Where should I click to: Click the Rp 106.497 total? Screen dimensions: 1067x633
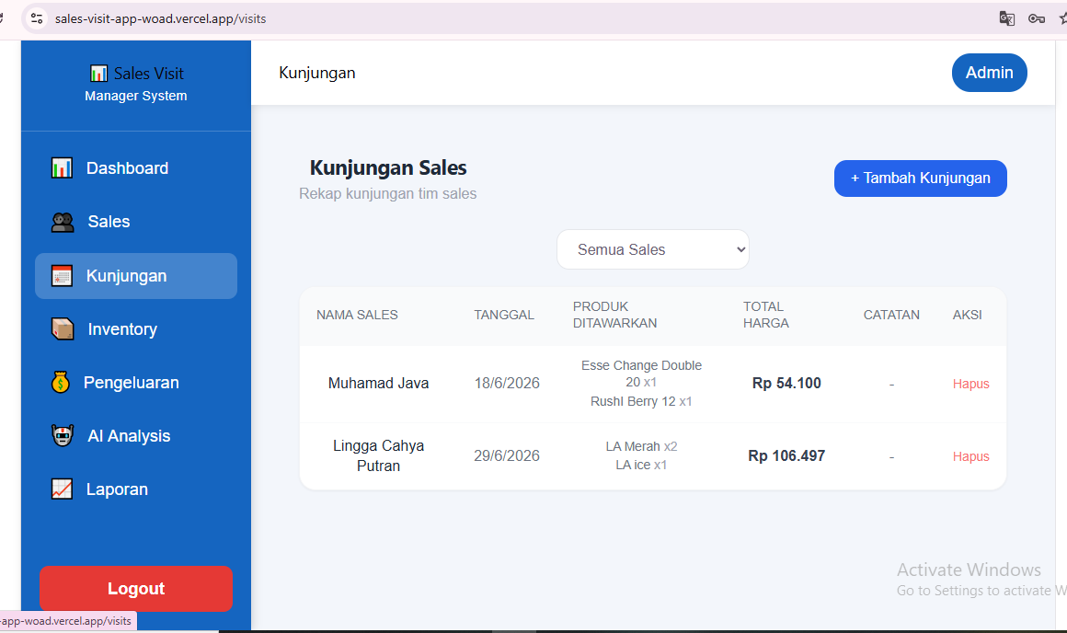point(786,456)
